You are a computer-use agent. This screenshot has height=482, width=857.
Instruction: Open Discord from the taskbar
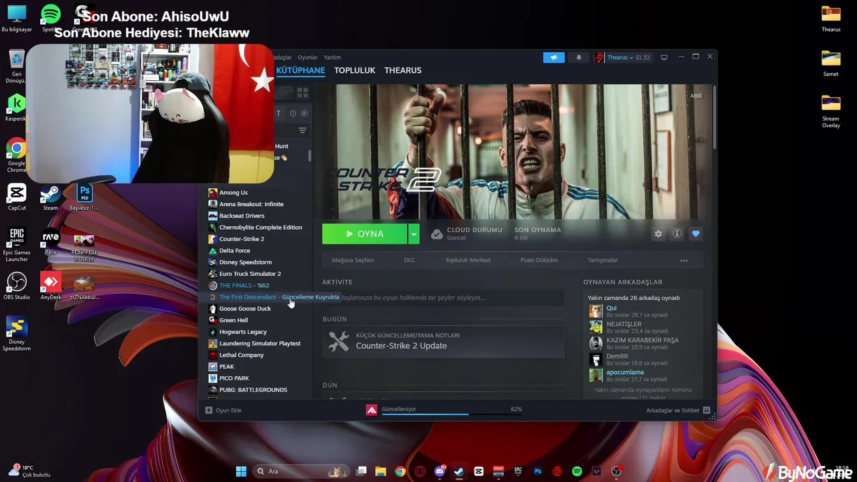[440, 471]
